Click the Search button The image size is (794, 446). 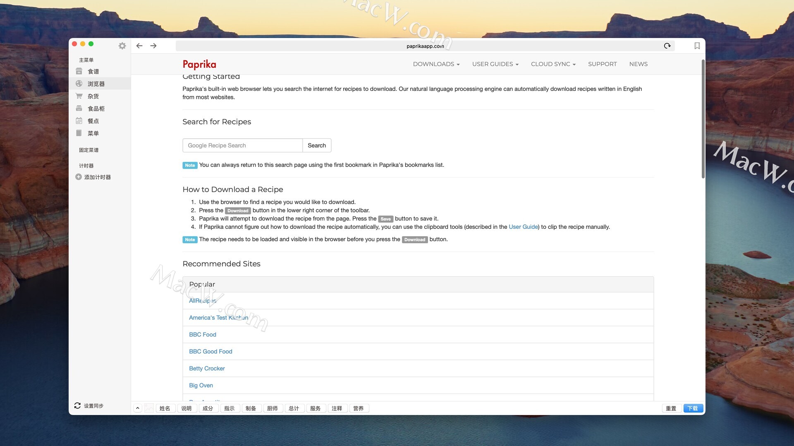pyautogui.click(x=317, y=145)
